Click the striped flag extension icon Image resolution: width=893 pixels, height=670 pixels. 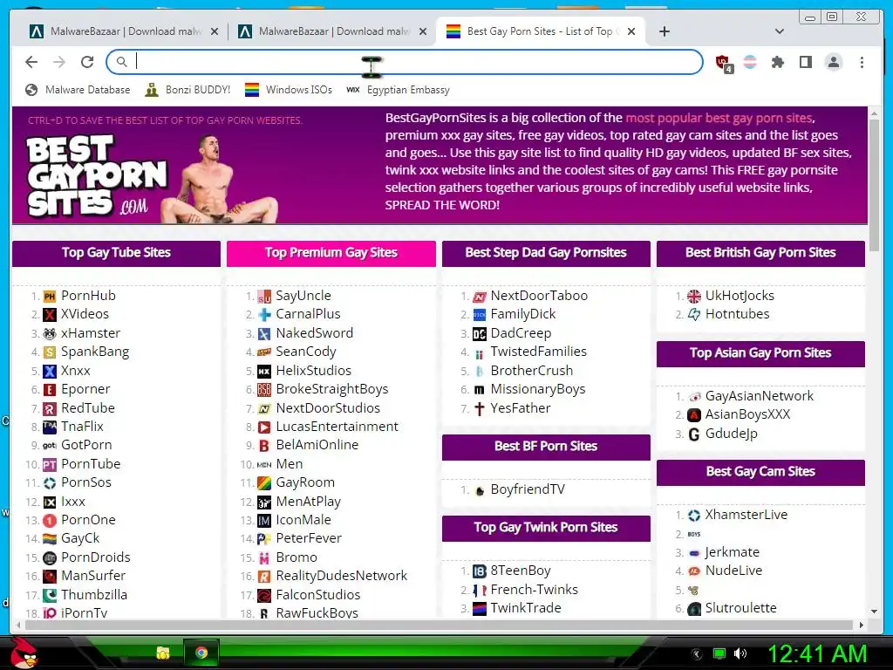[x=750, y=62]
